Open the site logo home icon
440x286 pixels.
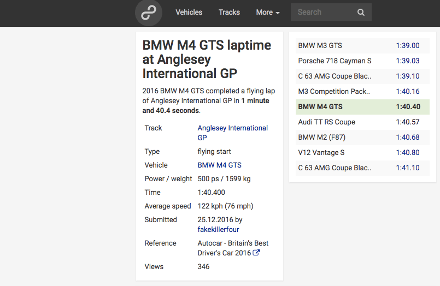pos(149,13)
